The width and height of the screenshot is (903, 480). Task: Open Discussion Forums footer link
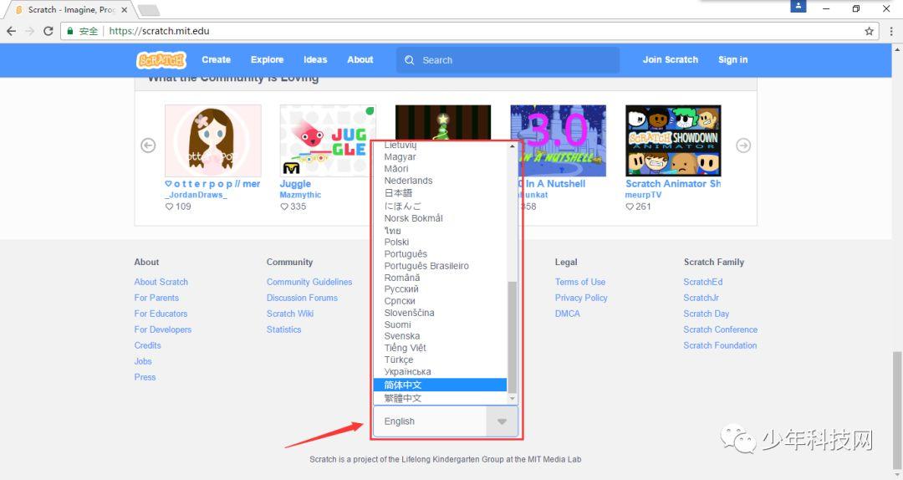303,298
